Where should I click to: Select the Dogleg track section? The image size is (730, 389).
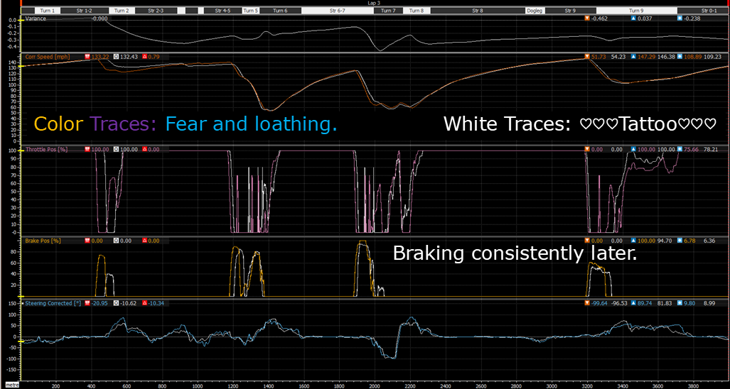click(535, 10)
